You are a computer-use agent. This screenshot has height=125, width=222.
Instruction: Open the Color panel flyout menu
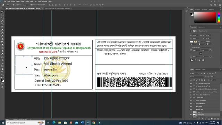(221, 10)
